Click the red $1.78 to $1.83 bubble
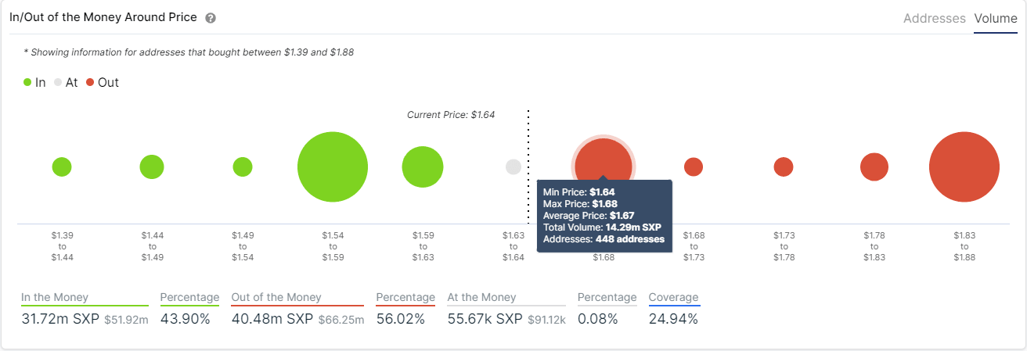This screenshot has height=351, width=1027. point(874,167)
